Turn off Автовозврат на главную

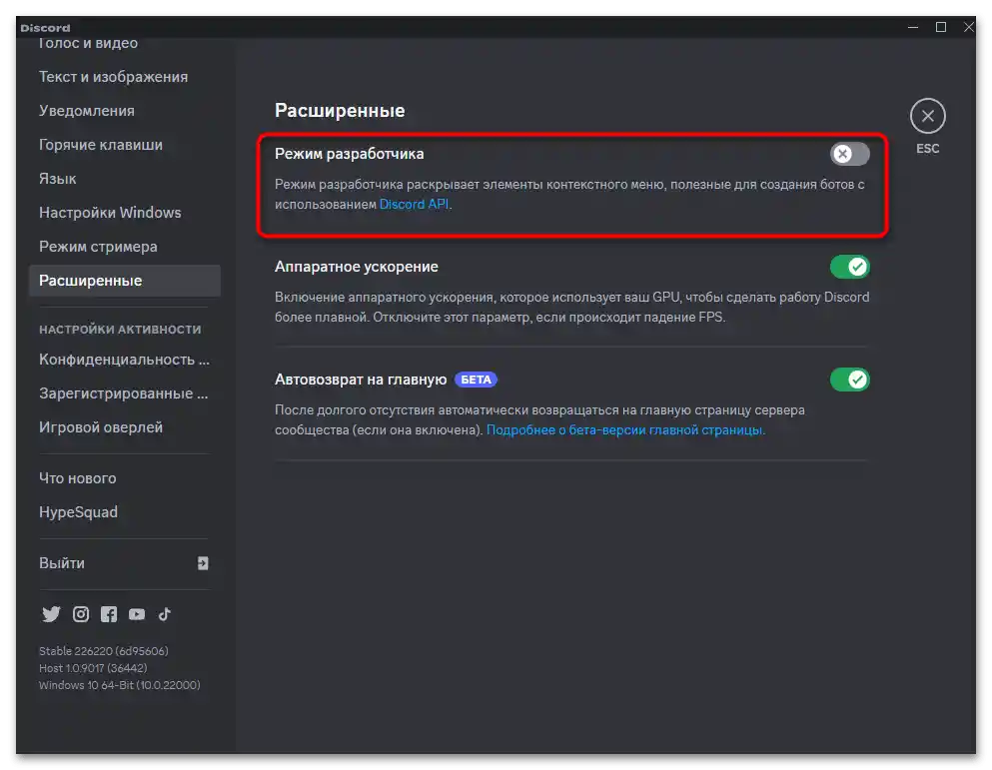pos(849,380)
